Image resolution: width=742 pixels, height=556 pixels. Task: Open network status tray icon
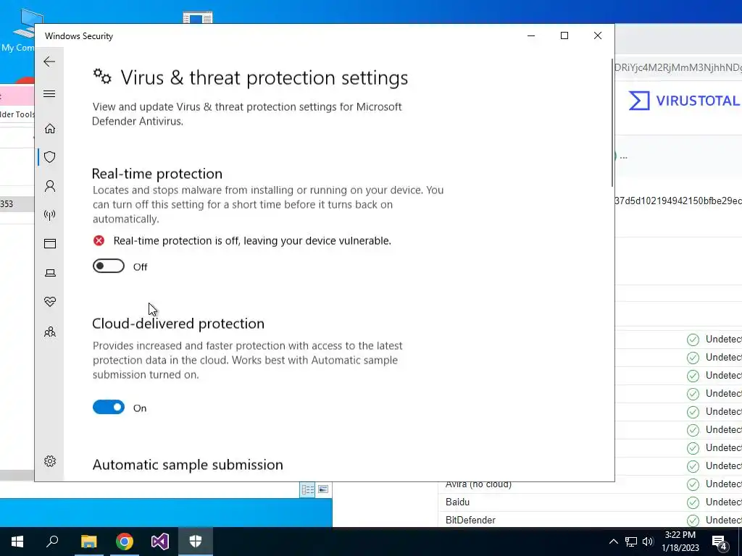point(631,542)
